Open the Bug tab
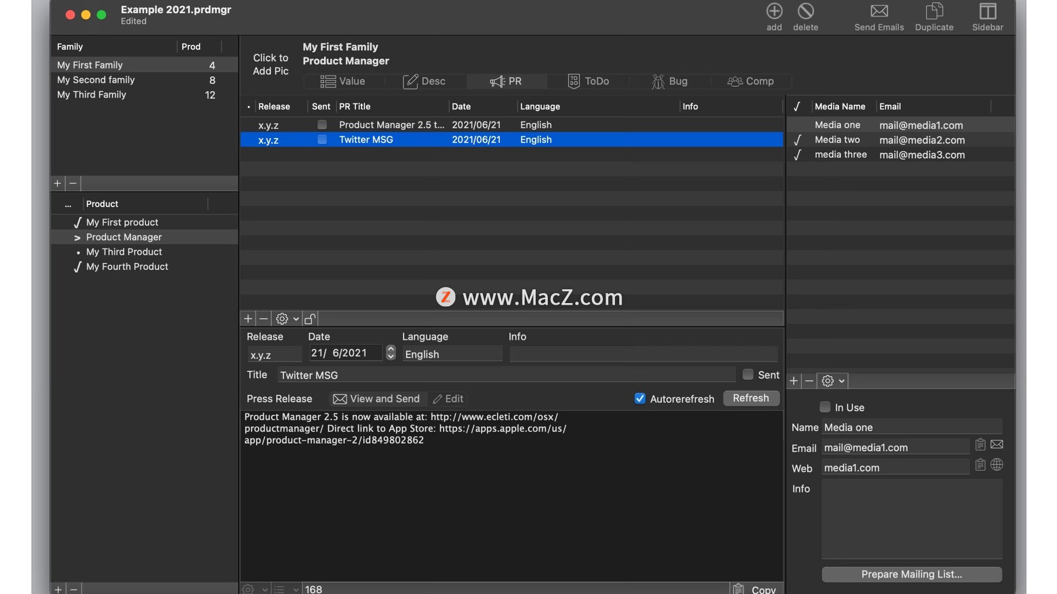The width and height of the screenshot is (1057, 594). click(x=669, y=81)
